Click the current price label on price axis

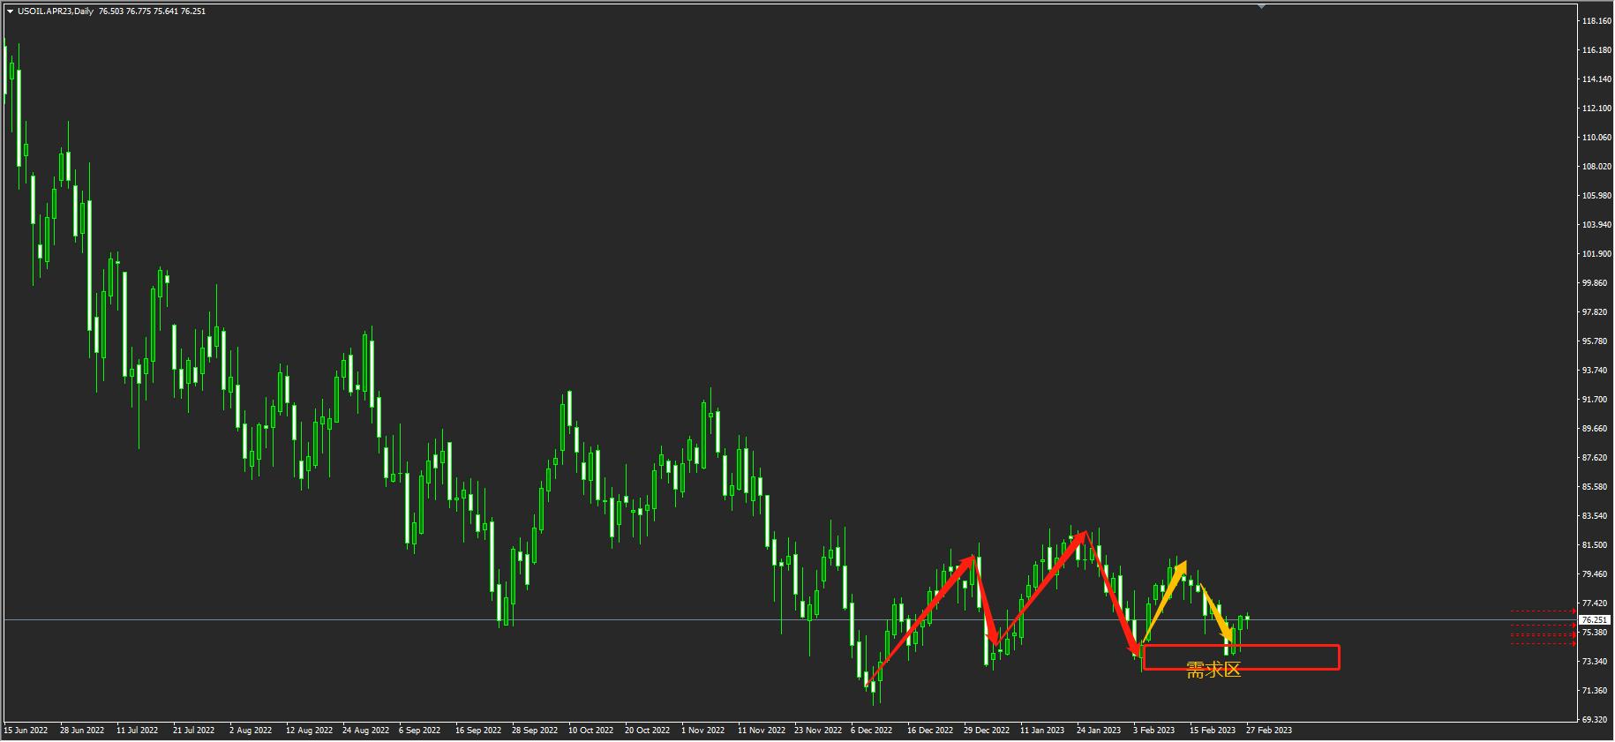(1596, 620)
